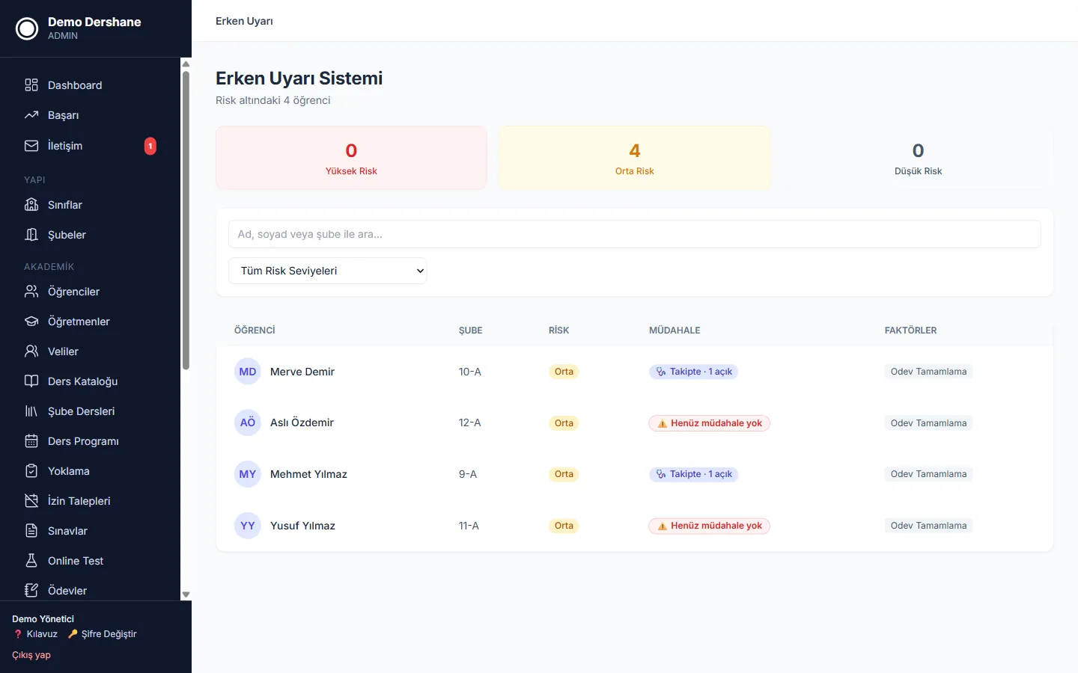This screenshot has width=1078, height=673.
Task: Click Aslı Özdemir's Henüz müdahale yok badge
Action: click(x=709, y=423)
